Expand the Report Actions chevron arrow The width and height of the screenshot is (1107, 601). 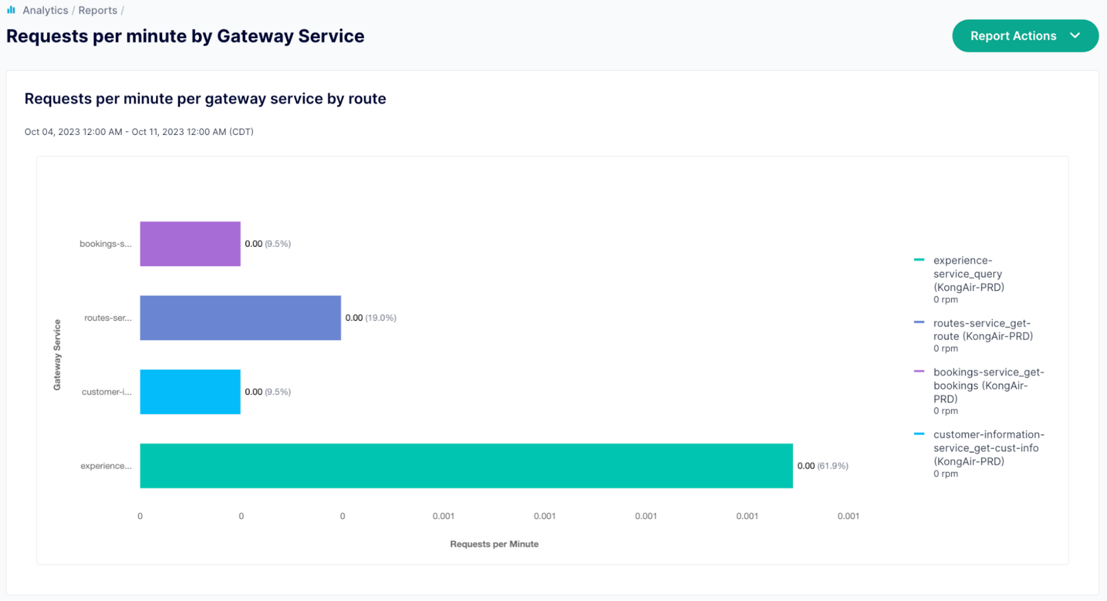point(1075,36)
